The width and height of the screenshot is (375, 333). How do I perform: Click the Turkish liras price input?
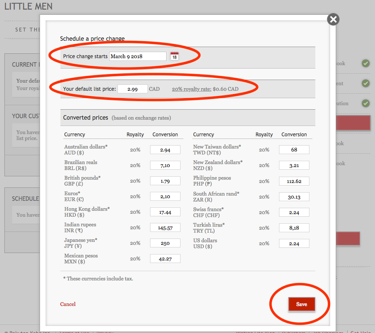tap(294, 228)
